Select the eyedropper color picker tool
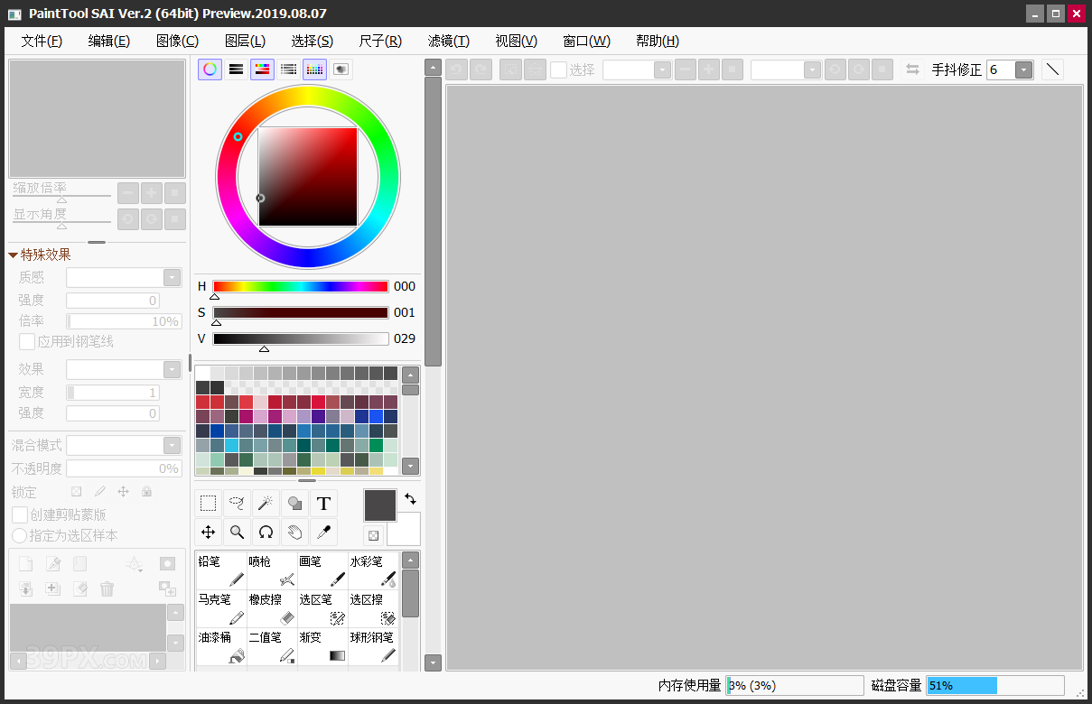 point(323,533)
